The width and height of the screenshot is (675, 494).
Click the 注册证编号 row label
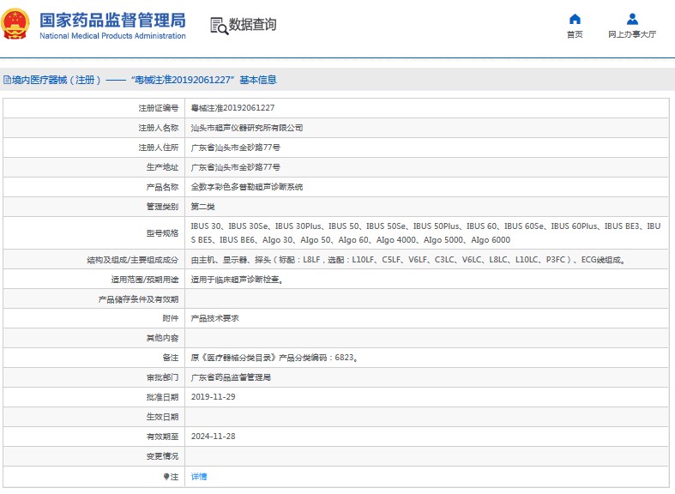coord(159,108)
